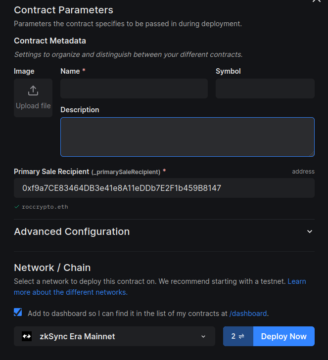This screenshot has height=360, width=328.
Task: Focus the Symbol input field
Action: coord(265,89)
